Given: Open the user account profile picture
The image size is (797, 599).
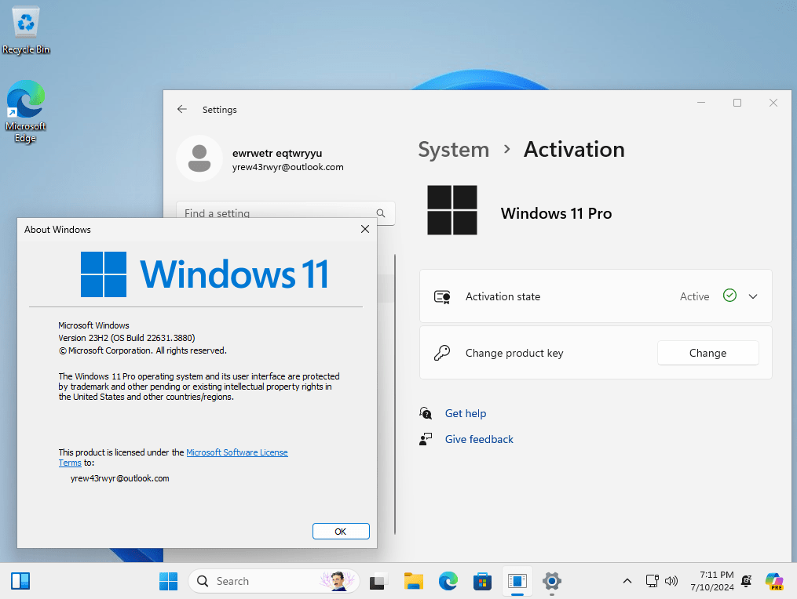Looking at the screenshot, I should click(199, 158).
